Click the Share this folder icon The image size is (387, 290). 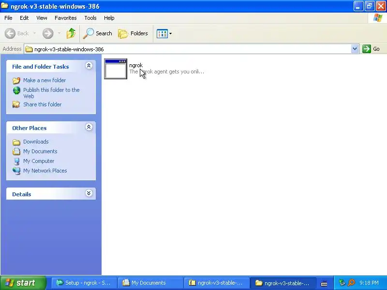(x=16, y=104)
